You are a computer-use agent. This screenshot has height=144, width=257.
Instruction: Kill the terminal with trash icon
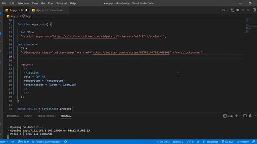[250, 116]
